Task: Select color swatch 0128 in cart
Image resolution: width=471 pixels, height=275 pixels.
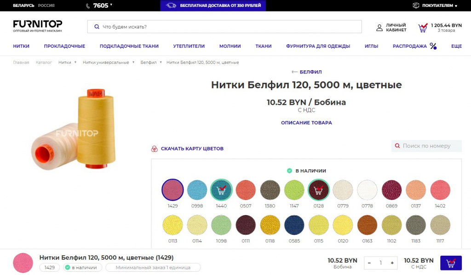Action: [x=318, y=189]
